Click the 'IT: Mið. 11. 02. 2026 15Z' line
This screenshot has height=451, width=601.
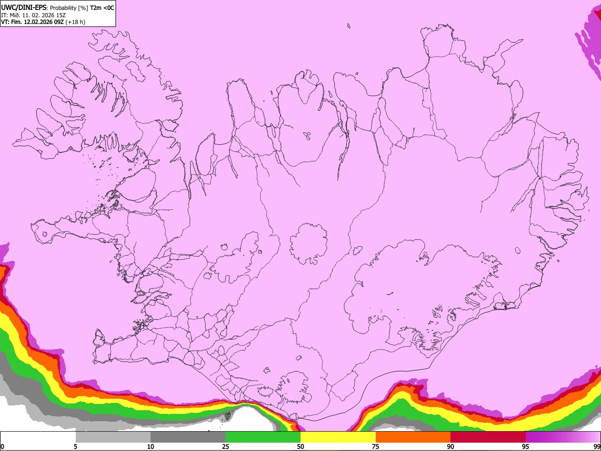coord(33,15)
